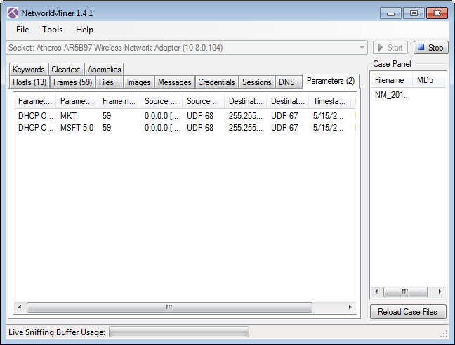Click the Filename column header in Case Panel
The width and height of the screenshot is (455, 345).
391,80
